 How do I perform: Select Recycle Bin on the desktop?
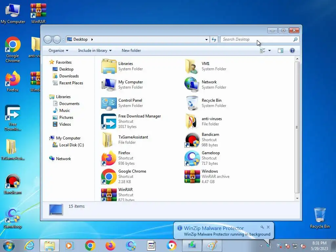[x=320, y=218]
